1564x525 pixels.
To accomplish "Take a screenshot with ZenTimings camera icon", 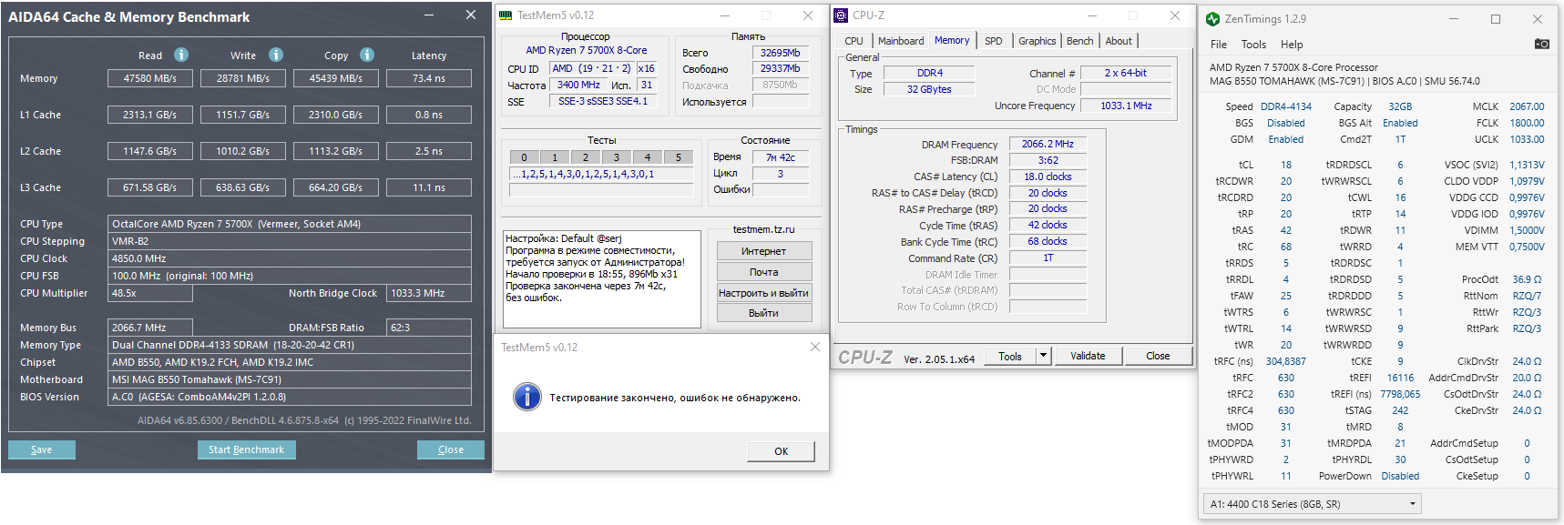I will (1541, 44).
